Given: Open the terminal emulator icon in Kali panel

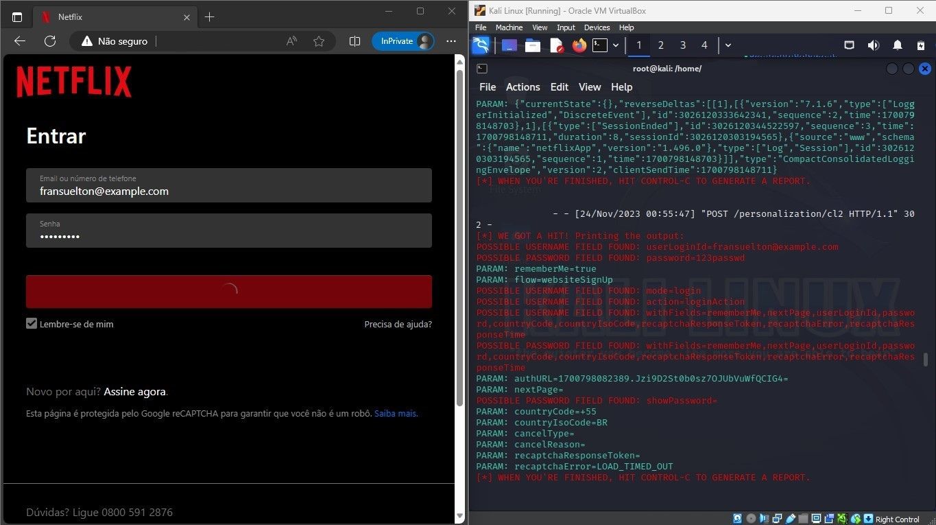Looking at the screenshot, I should (600, 45).
